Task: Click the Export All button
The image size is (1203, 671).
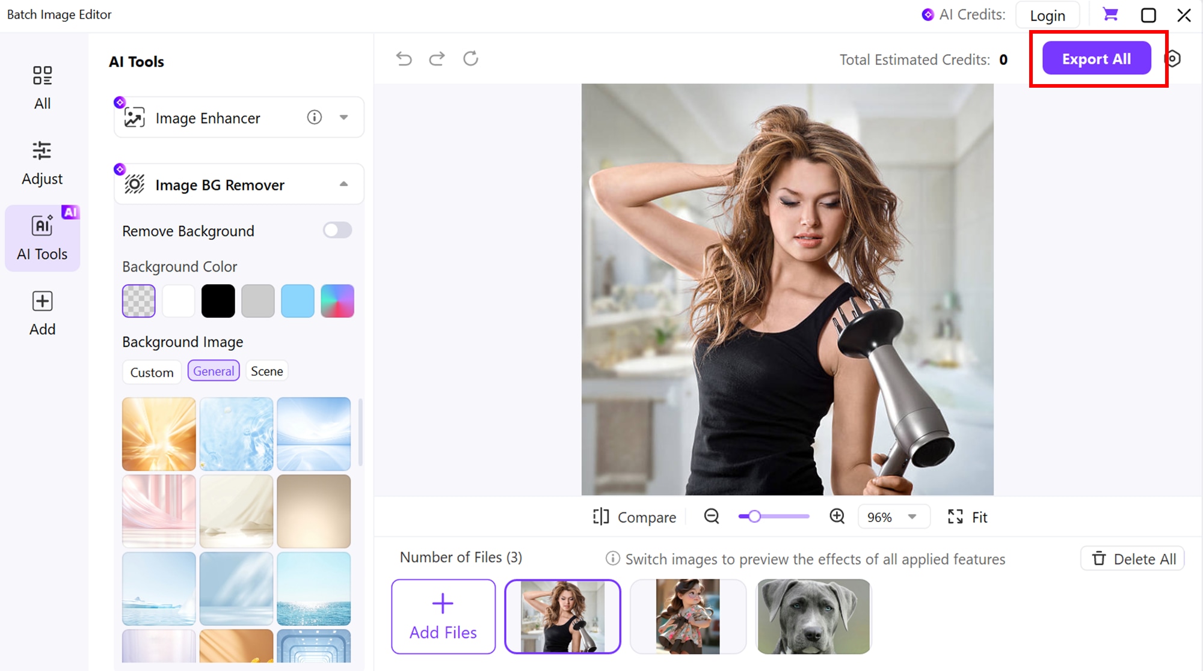Action: (x=1096, y=58)
